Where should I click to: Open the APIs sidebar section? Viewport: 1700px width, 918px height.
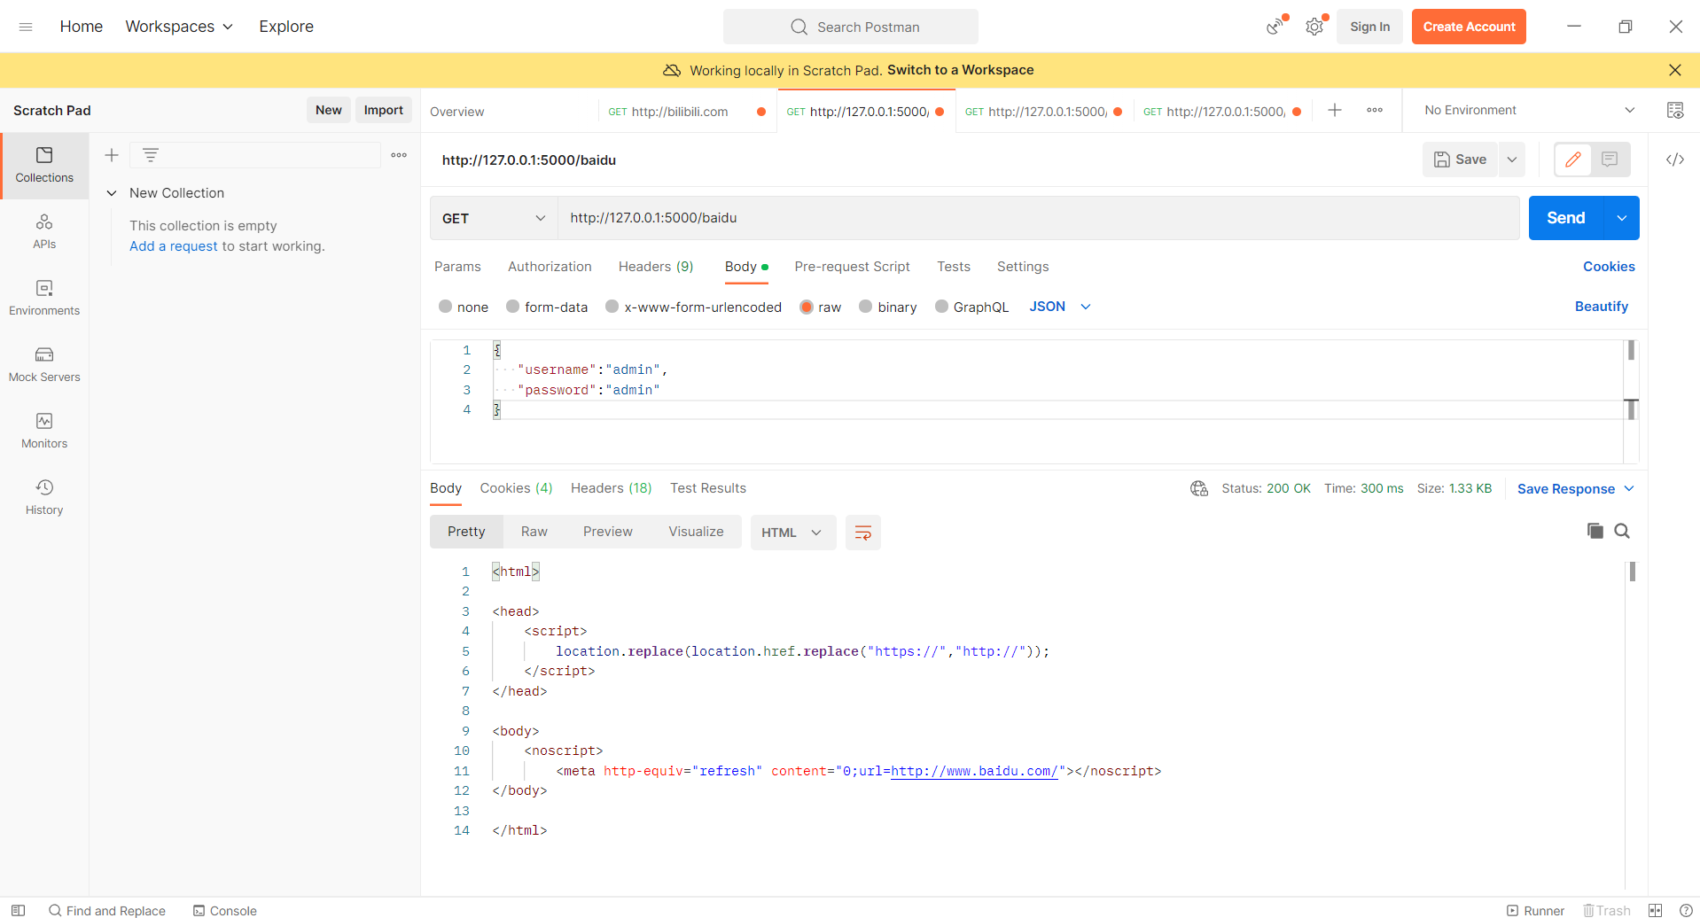[x=44, y=232]
